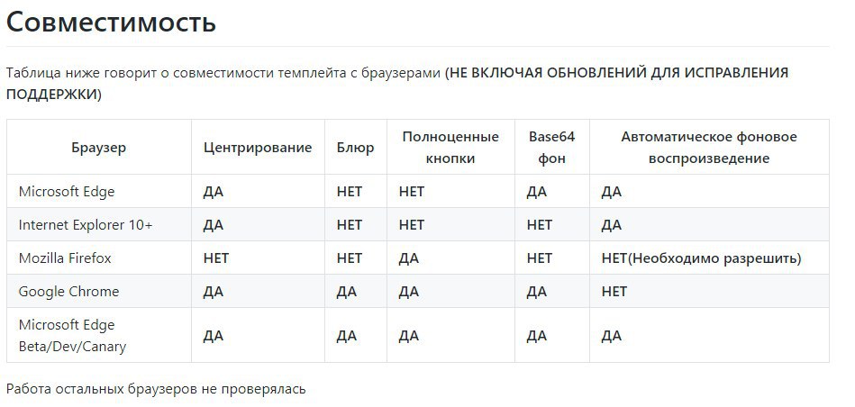Click the "Совместимость" heading
The image size is (855, 407).
click(x=111, y=22)
